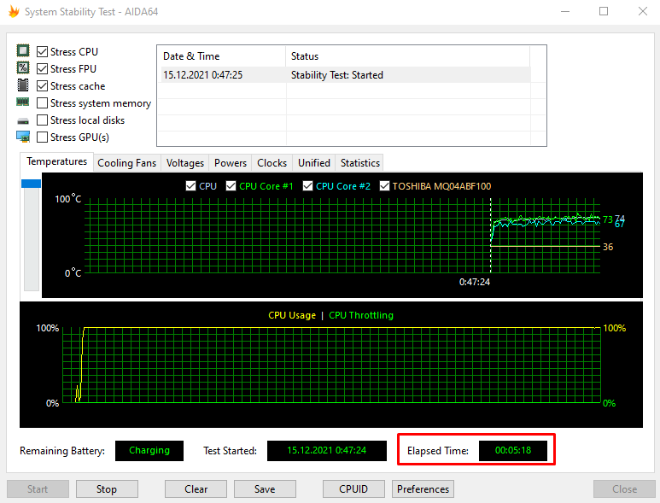Select the log row 15.12.2021 0:47:25
The width and height of the screenshot is (660, 503).
click(344, 75)
